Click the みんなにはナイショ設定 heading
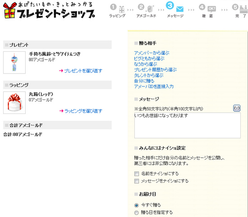This screenshot has width=248, height=217. tap(162, 148)
